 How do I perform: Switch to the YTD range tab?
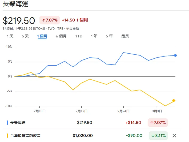pyautogui.click(x=79, y=36)
